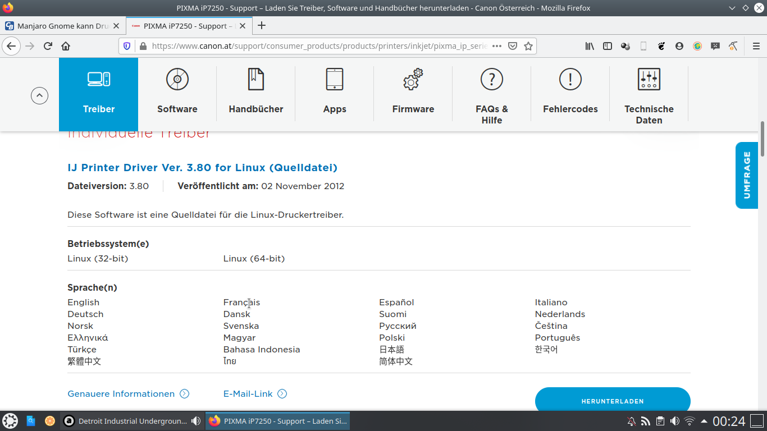
Task: Switch to PIXMA iP7250 Firefox taskbar entry
Action: pos(278,421)
